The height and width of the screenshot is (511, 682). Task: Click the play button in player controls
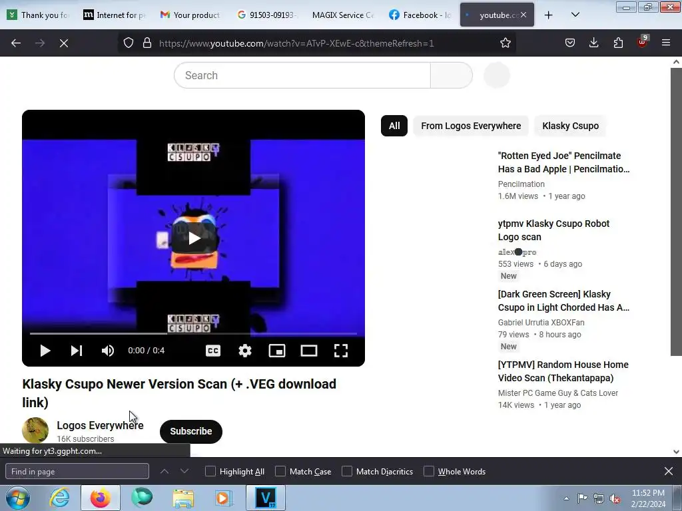coord(45,351)
